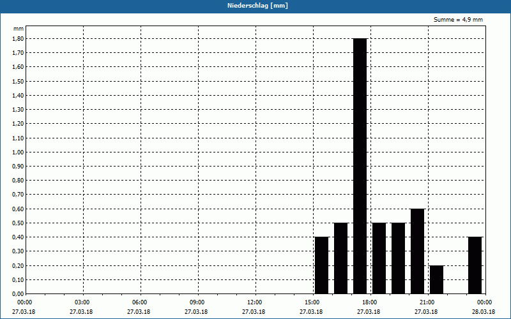Select the 1,80 y-axis label
Viewport: 511px width, 319px height.
point(18,39)
